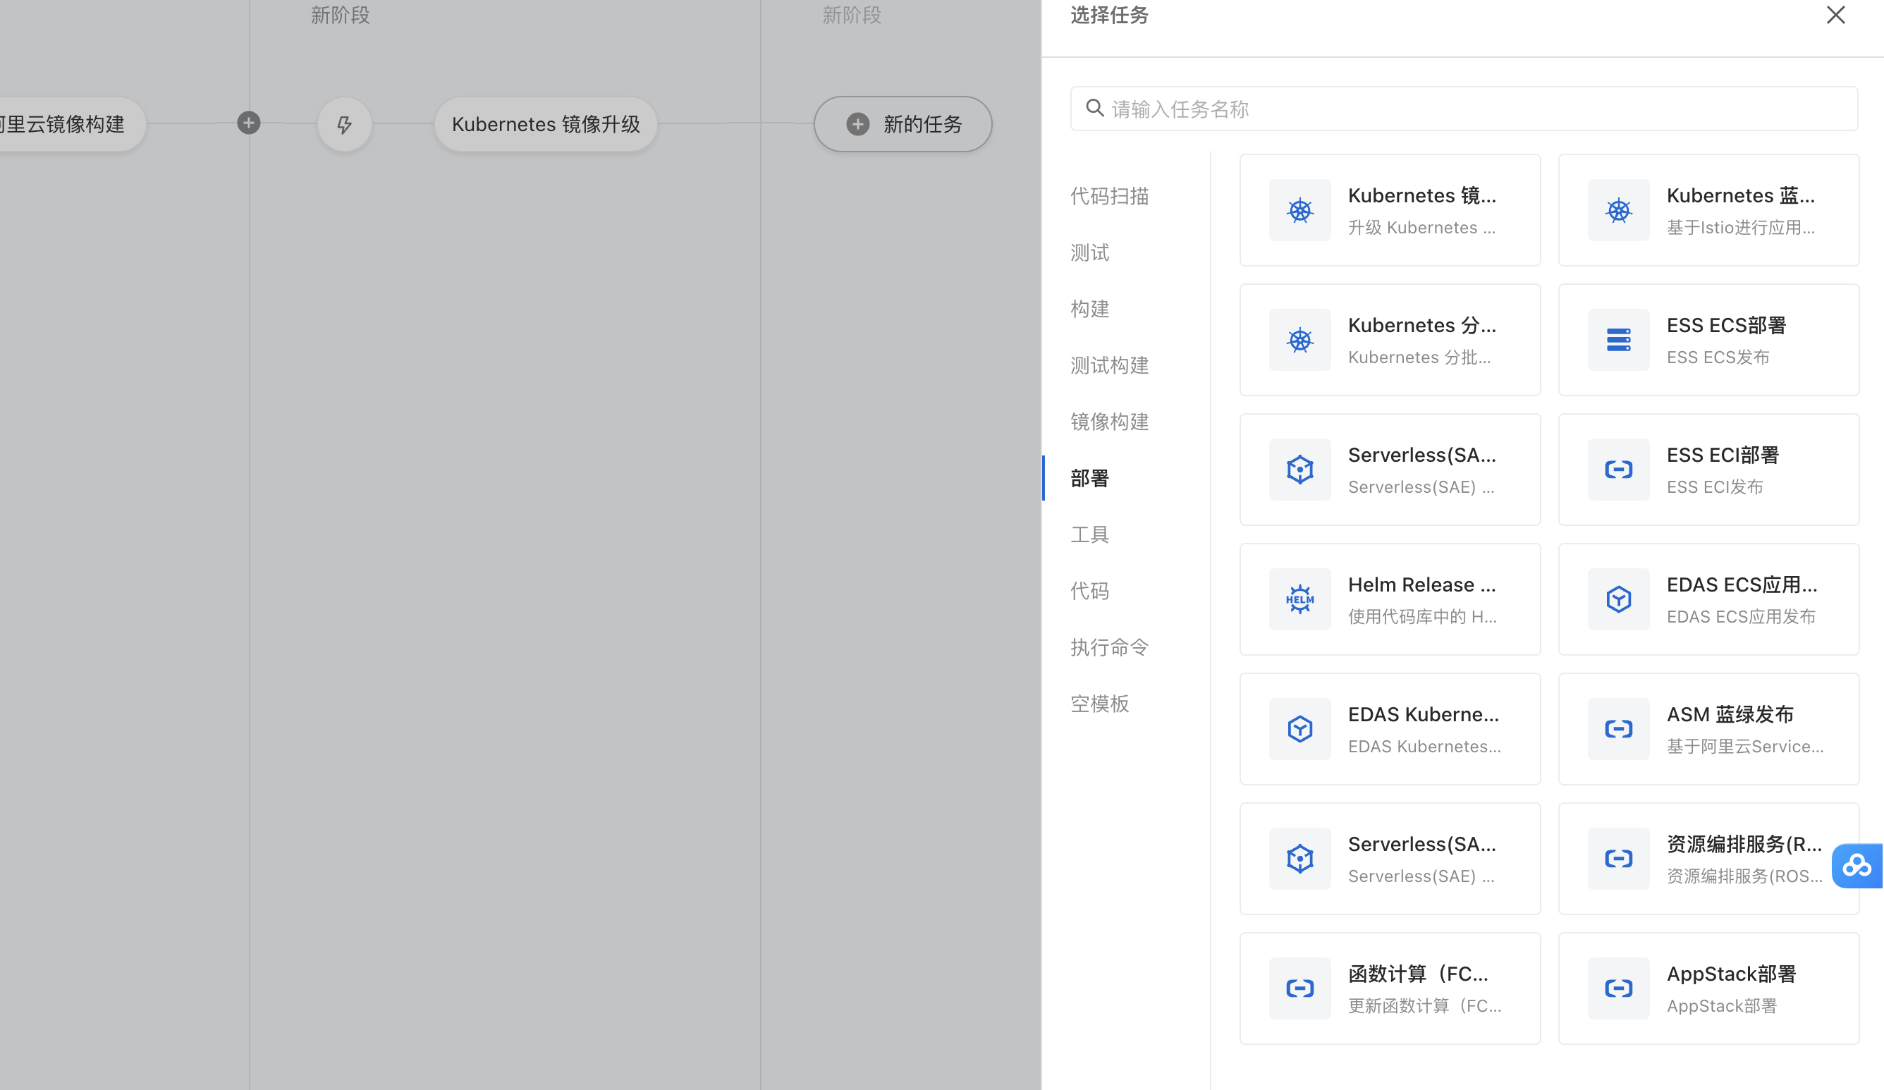Click the search magnifier icon
Viewport: 1884px width, 1090px height.
[x=1094, y=109]
